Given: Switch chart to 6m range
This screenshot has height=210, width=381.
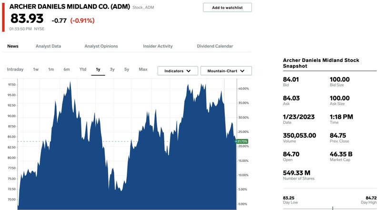Looking at the screenshot, I should click(67, 70).
